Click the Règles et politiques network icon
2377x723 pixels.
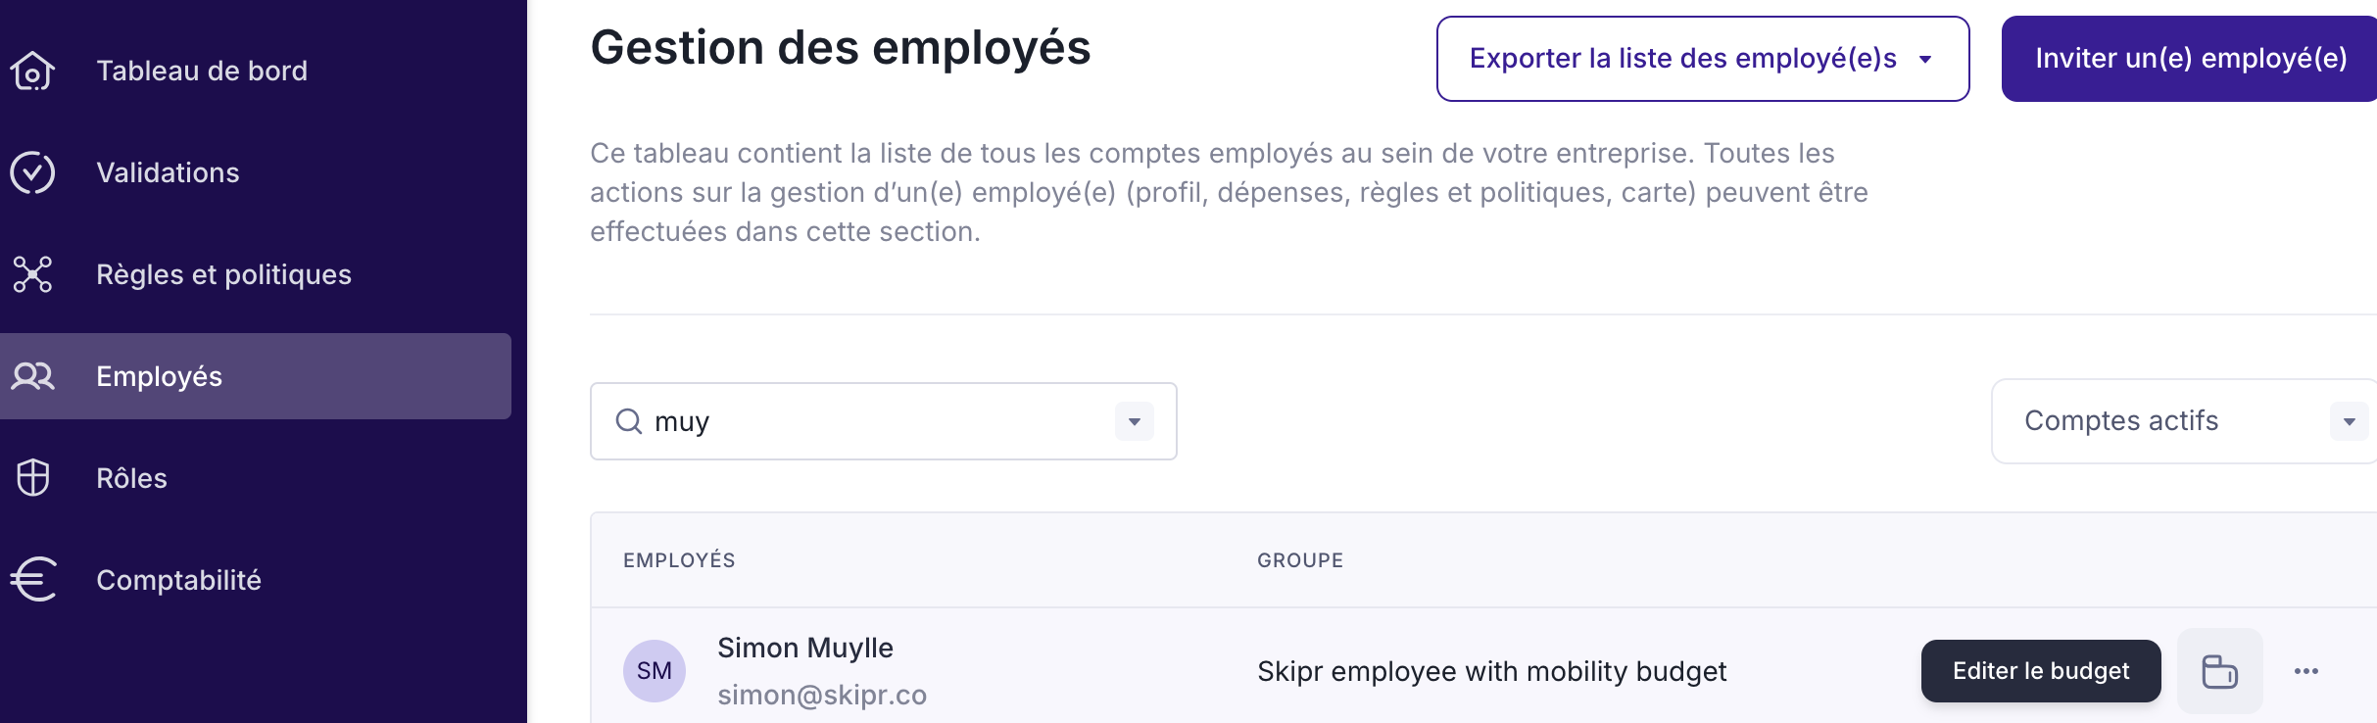click(x=32, y=274)
